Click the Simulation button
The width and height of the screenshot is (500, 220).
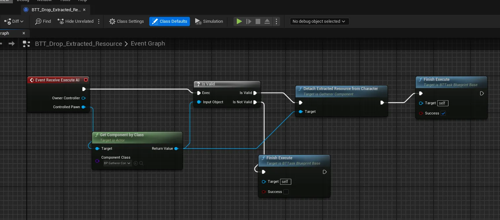(x=209, y=21)
